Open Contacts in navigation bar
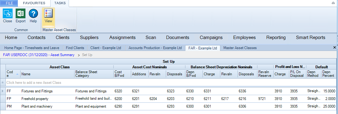Screen dimensions: 338x114 [36, 37]
